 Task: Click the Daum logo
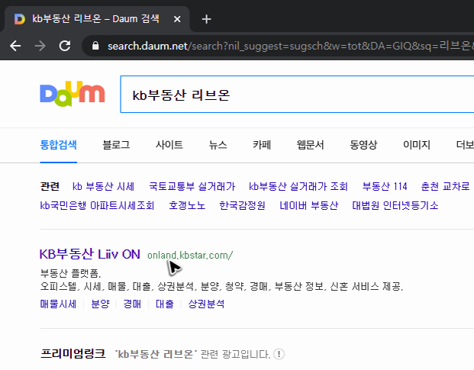(x=73, y=93)
